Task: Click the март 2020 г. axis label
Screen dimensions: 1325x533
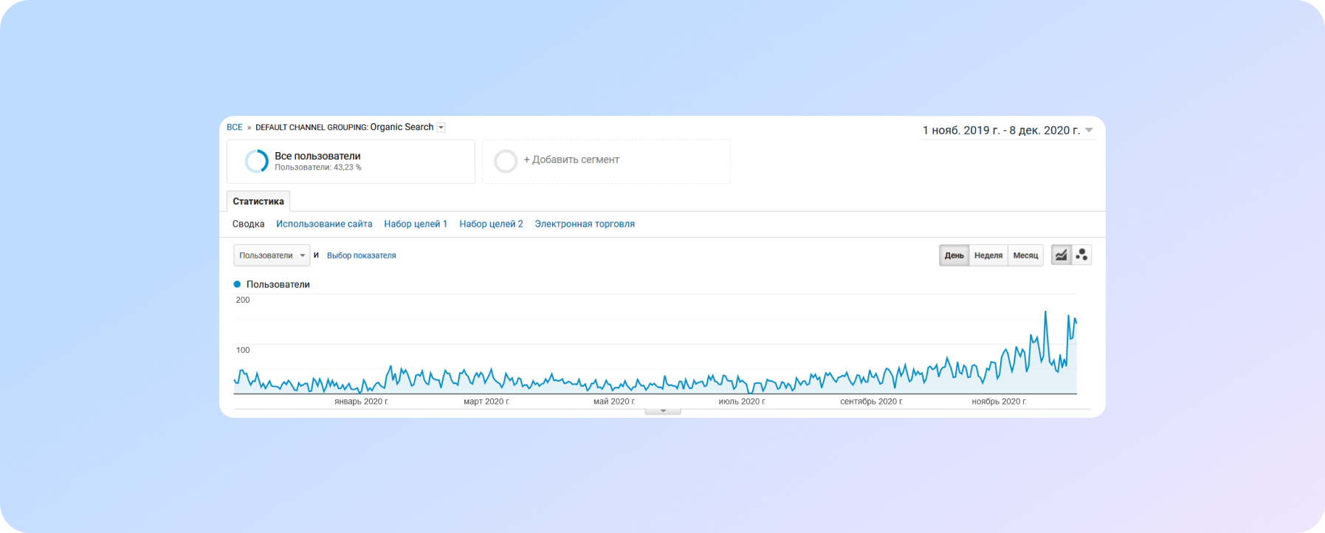Action: (x=486, y=402)
